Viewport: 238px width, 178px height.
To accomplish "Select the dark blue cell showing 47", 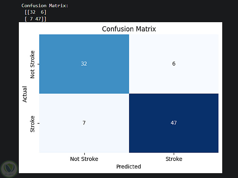I will (174, 123).
